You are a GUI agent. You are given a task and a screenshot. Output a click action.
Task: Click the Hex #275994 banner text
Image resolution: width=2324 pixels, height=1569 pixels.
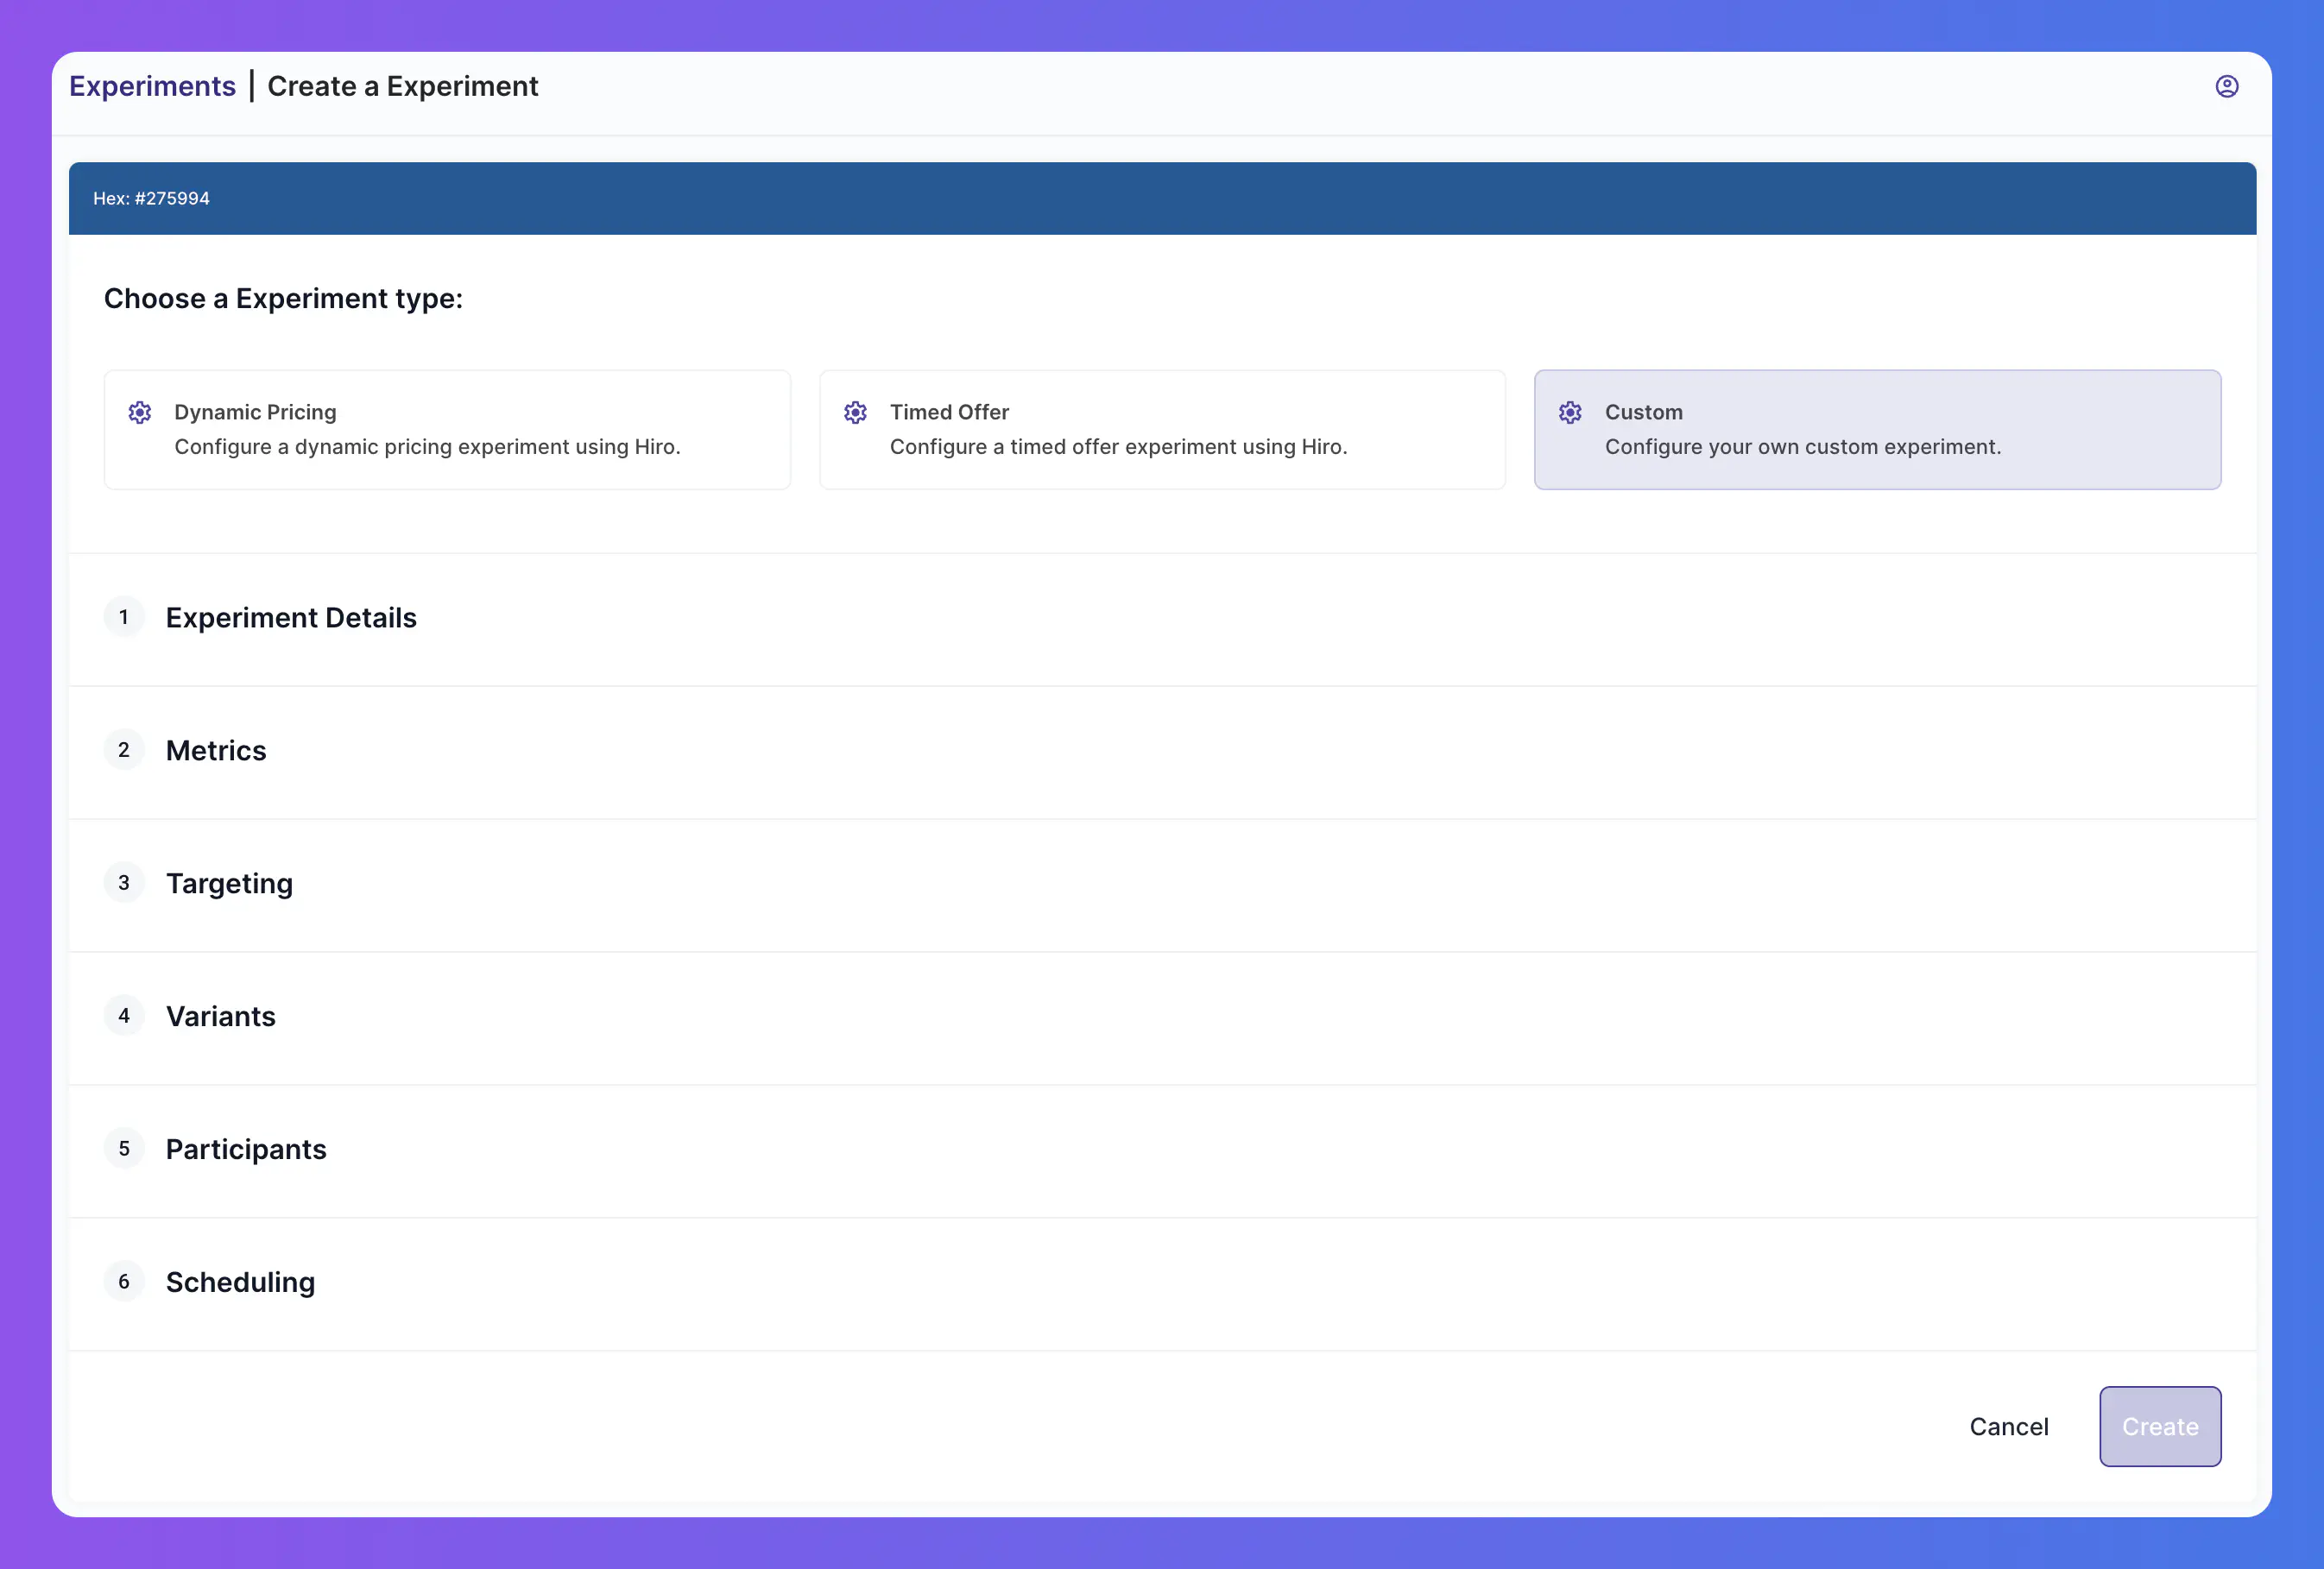pyautogui.click(x=151, y=198)
